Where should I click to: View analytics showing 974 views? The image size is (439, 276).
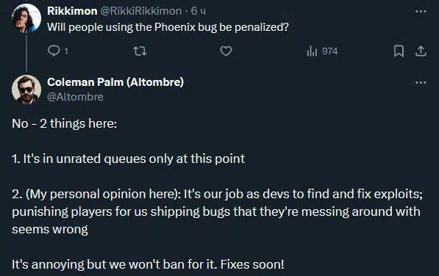click(x=322, y=51)
